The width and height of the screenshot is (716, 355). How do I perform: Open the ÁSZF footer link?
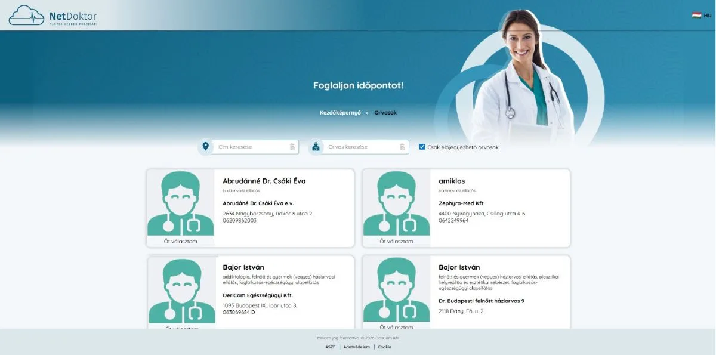point(330,347)
